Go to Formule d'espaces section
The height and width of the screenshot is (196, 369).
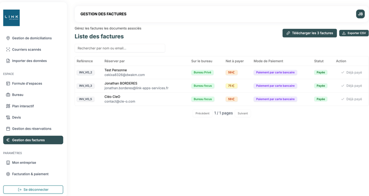27,84
